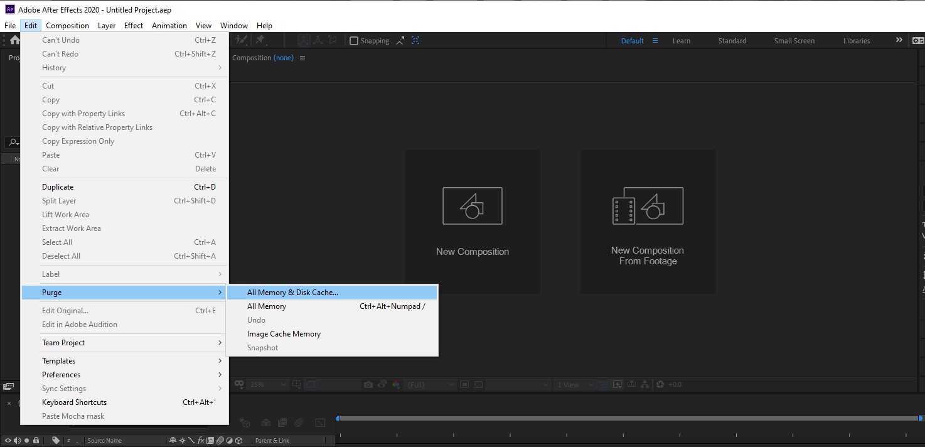Image resolution: width=925 pixels, height=447 pixels.
Task: Click the Project panel search magnifier icon
Action: coord(13,143)
